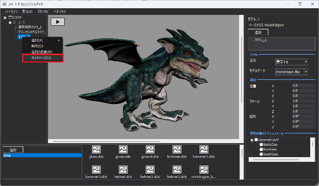Open the 設定(S) menu

point(27,11)
